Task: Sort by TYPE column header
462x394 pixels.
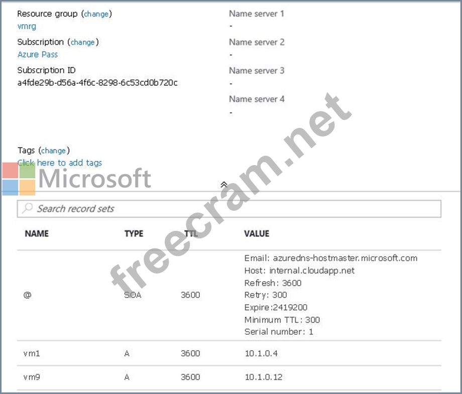Action: click(x=134, y=233)
